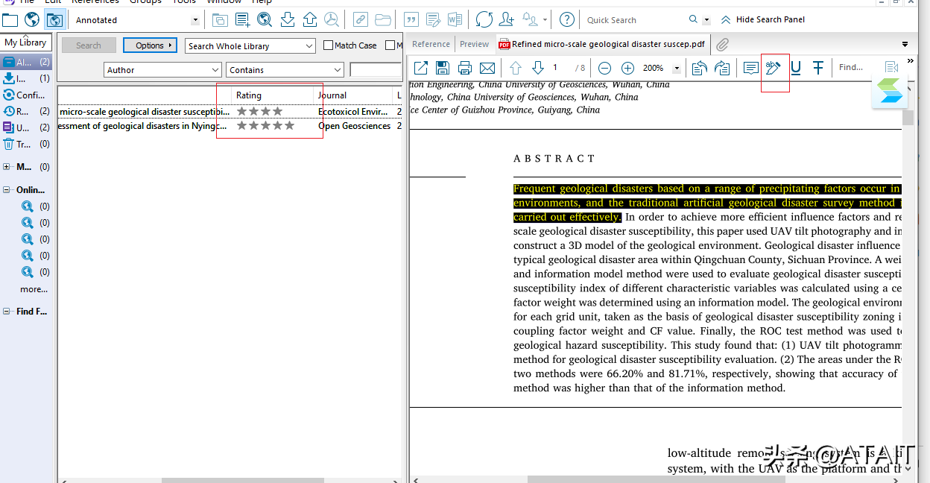
Task: Click the Return to Word icon
Action: click(455, 19)
